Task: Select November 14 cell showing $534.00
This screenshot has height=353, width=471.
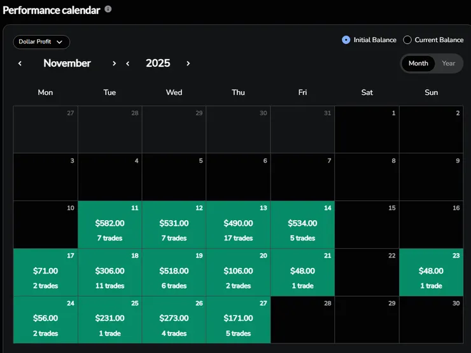Action: (302, 225)
